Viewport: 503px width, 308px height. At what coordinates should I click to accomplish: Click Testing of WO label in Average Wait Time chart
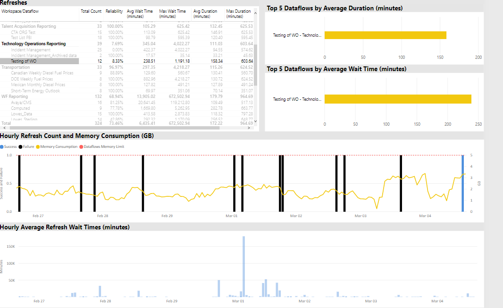click(297, 99)
